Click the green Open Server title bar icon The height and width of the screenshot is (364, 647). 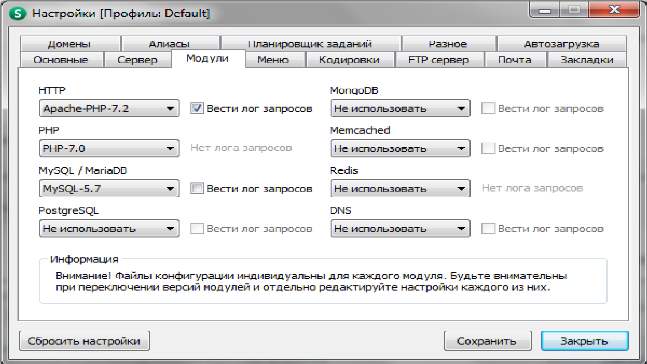pos(19,13)
